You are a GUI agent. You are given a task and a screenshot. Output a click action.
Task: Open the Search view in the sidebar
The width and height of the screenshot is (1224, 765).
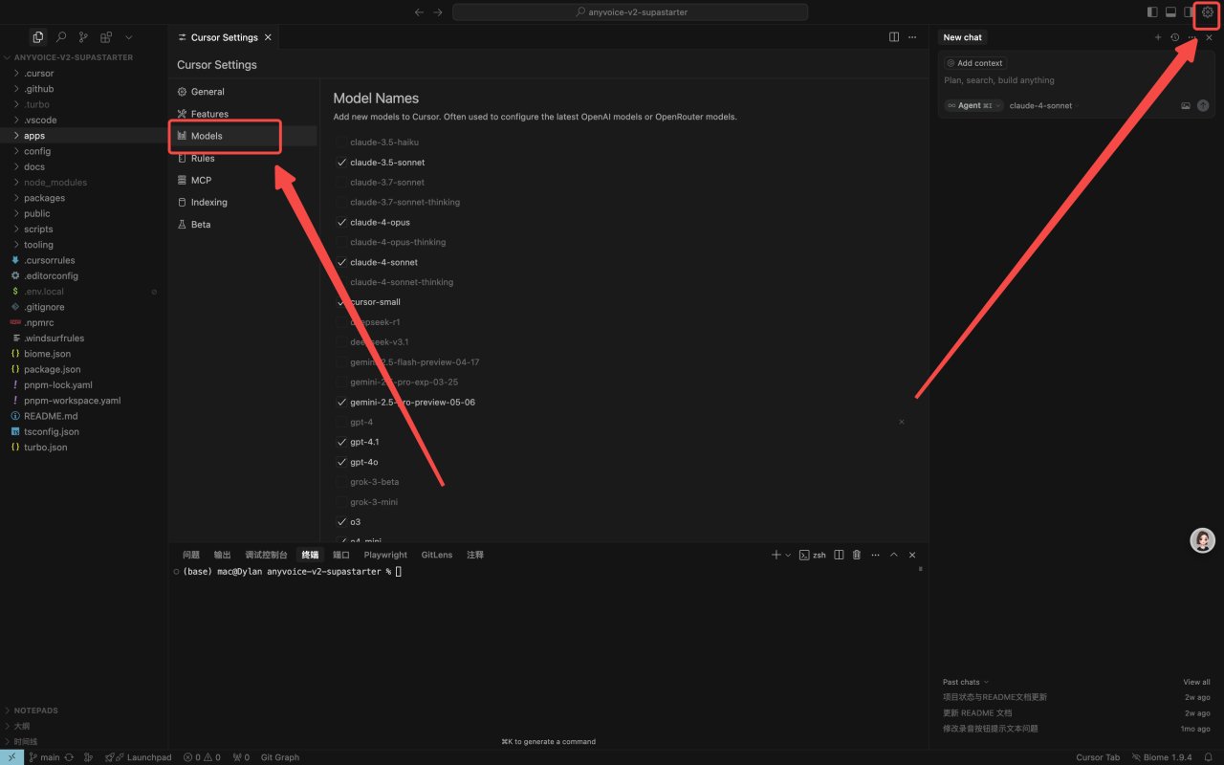(60, 37)
